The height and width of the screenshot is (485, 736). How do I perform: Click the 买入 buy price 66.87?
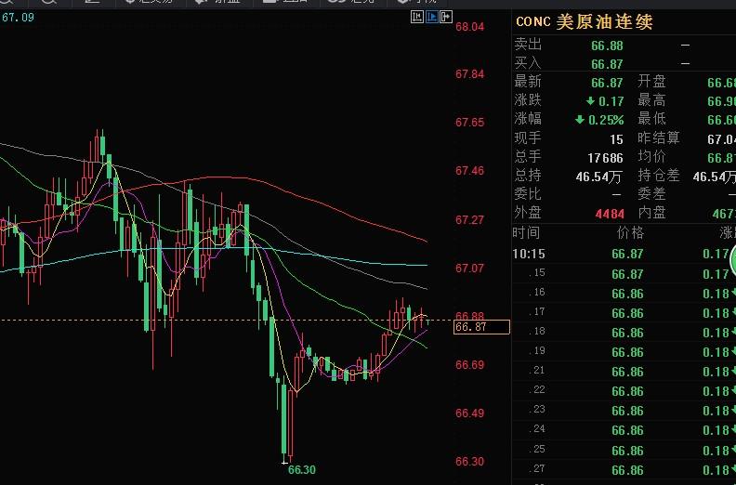click(x=607, y=64)
